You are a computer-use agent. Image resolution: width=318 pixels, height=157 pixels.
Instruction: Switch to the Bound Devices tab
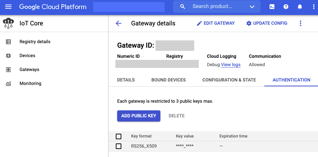click(168, 80)
